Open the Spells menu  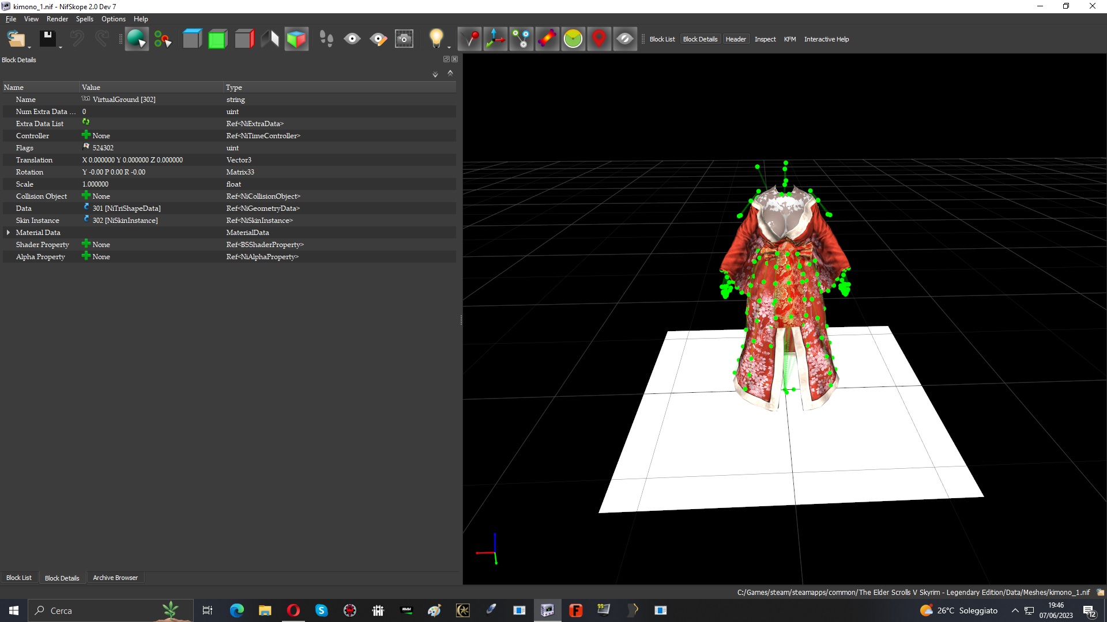pyautogui.click(x=84, y=19)
